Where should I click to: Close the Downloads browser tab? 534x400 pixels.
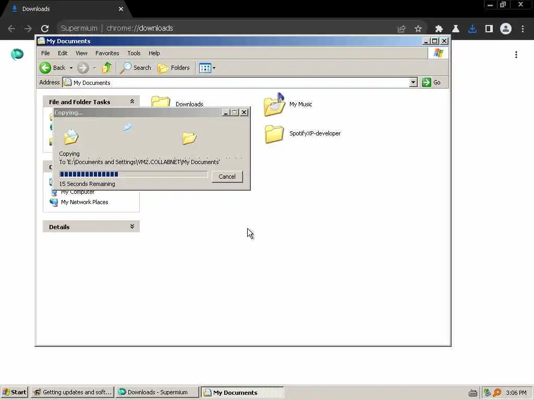pyautogui.click(x=121, y=9)
